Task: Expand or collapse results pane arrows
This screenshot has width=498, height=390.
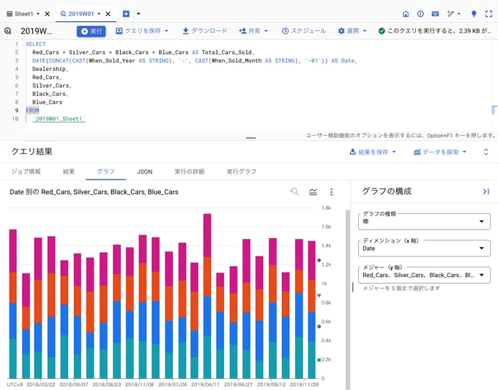Action: (x=486, y=152)
